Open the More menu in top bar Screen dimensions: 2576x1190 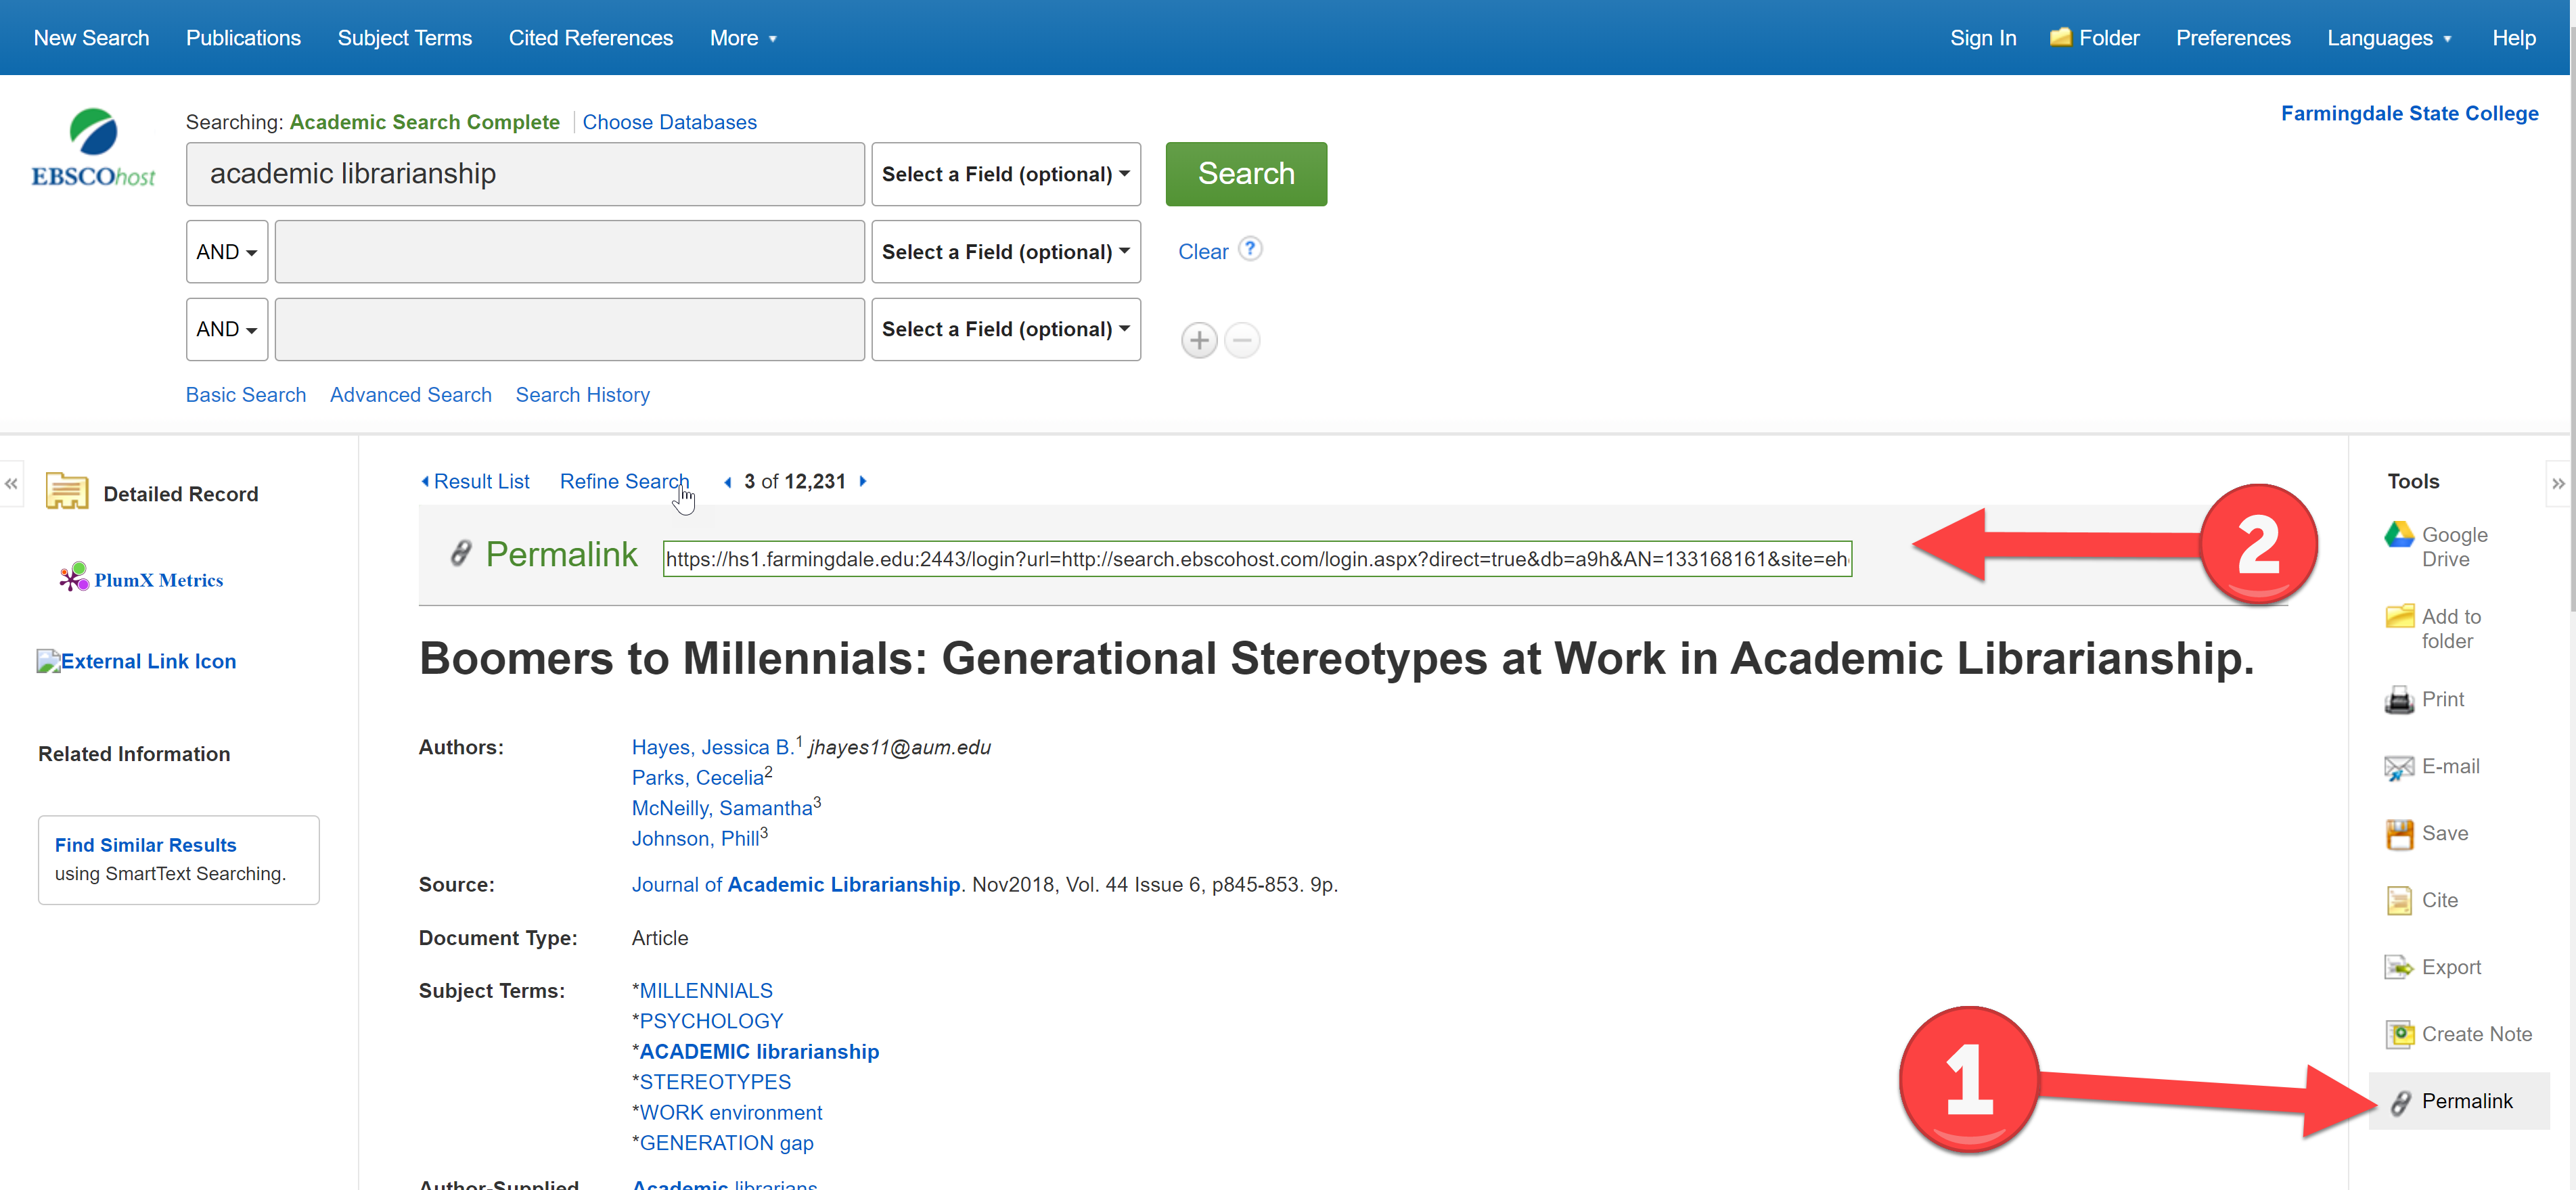743,38
